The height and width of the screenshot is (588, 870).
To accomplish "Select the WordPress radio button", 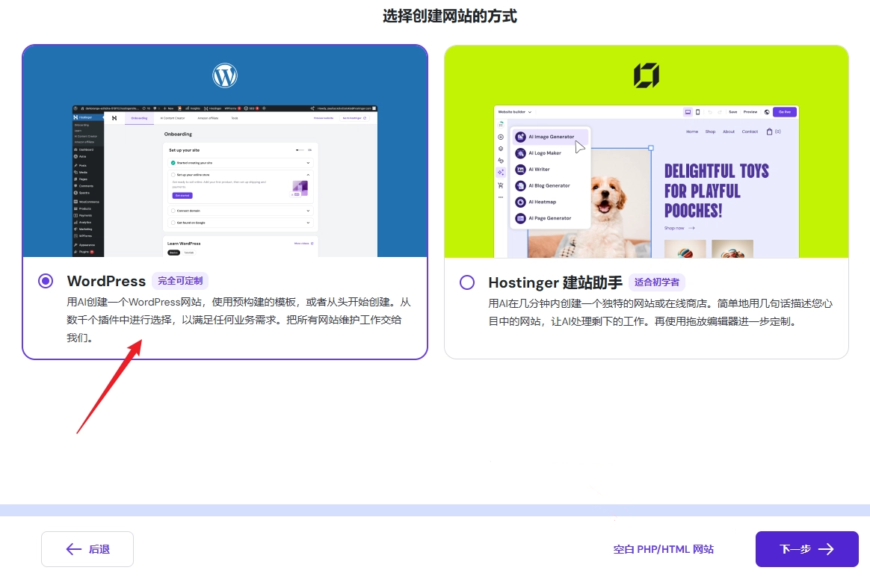I will (x=46, y=281).
